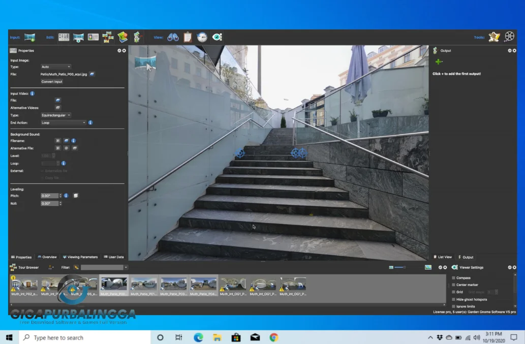This screenshot has height=344, width=525.
Task: Enable the Grid checkbox
Action: coord(454,292)
